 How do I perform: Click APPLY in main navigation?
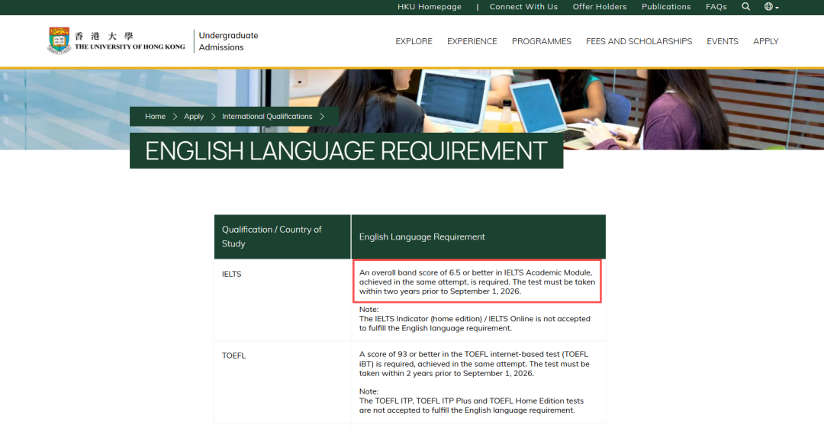(x=766, y=41)
